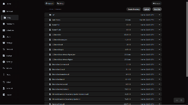Image resolution: width=188 pixels, height=105 pixels.
Task: Click the vertical page scrollbar
Action: (x=187, y=39)
